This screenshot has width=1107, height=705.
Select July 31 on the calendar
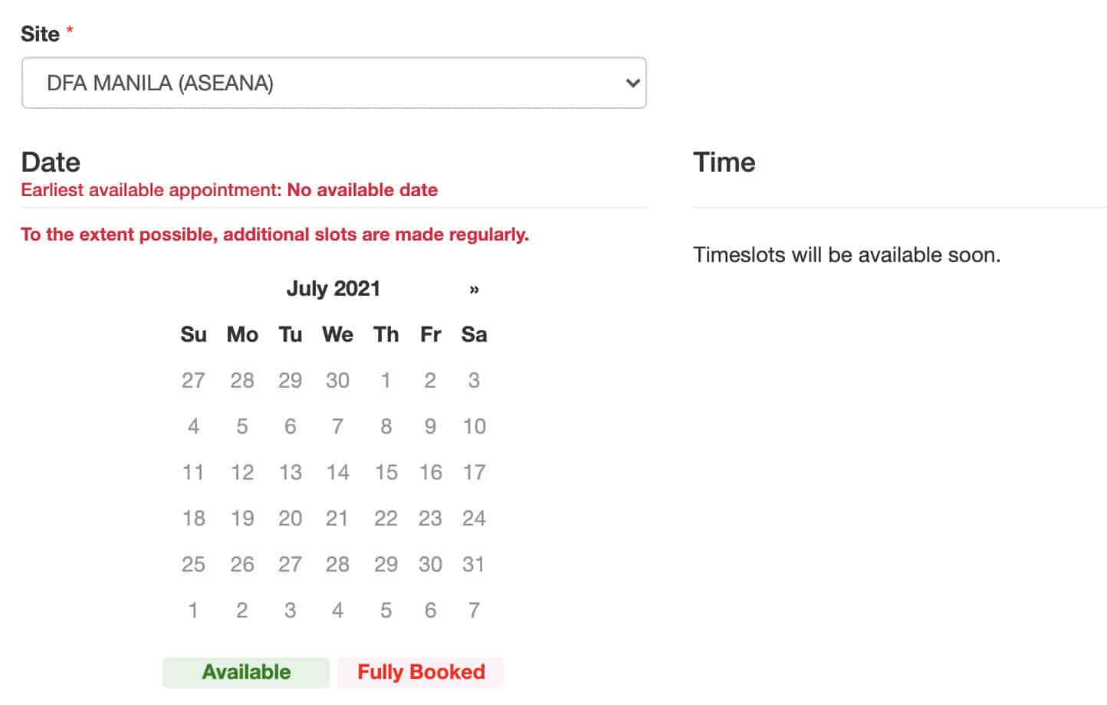click(x=474, y=564)
